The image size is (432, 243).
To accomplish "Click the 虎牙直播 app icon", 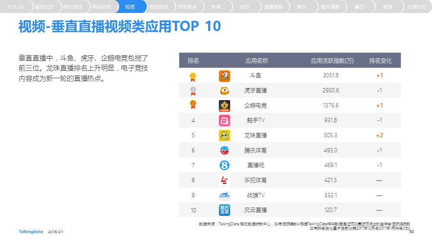I will tap(224, 91).
